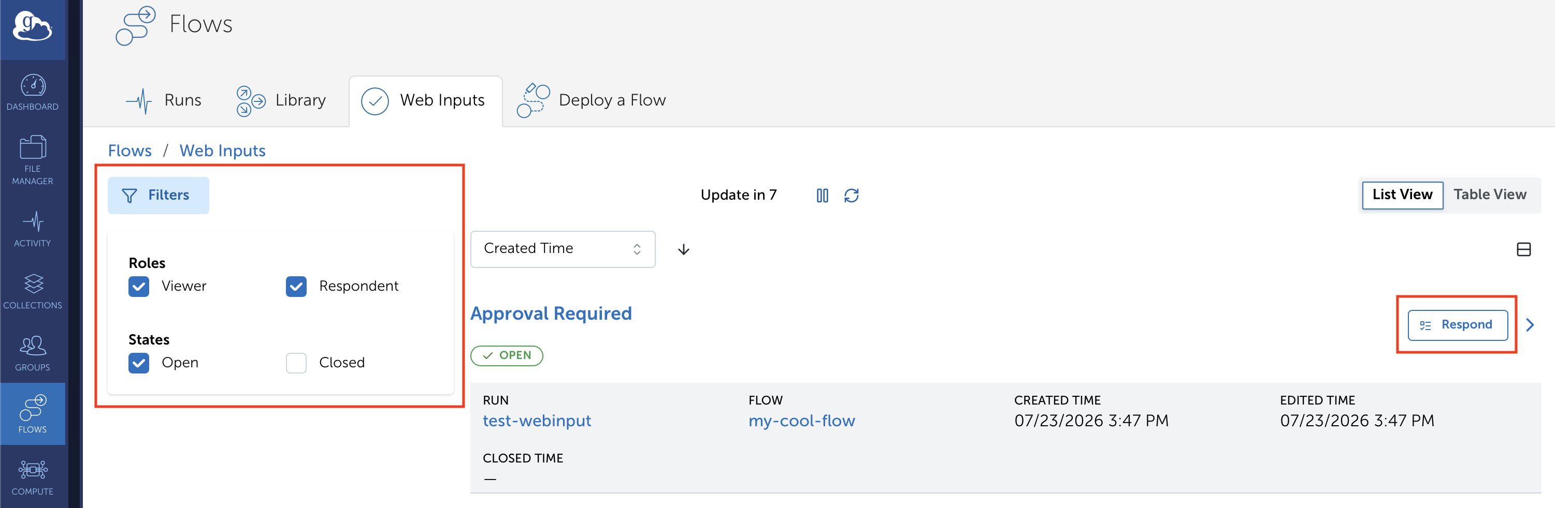This screenshot has height=508, width=1555.
Task: Click the Globus cloud logo
Action: [x=33, y=26]
